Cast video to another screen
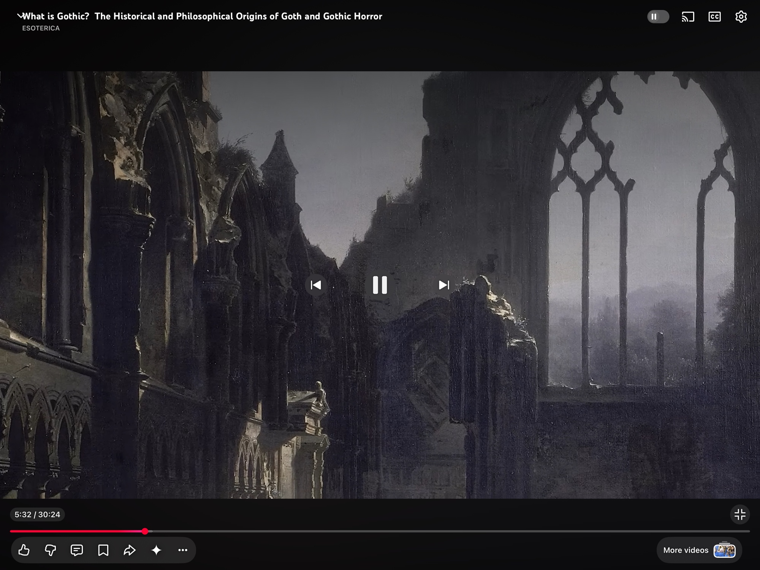Viewport: 760px width, 570px height. 688,17
